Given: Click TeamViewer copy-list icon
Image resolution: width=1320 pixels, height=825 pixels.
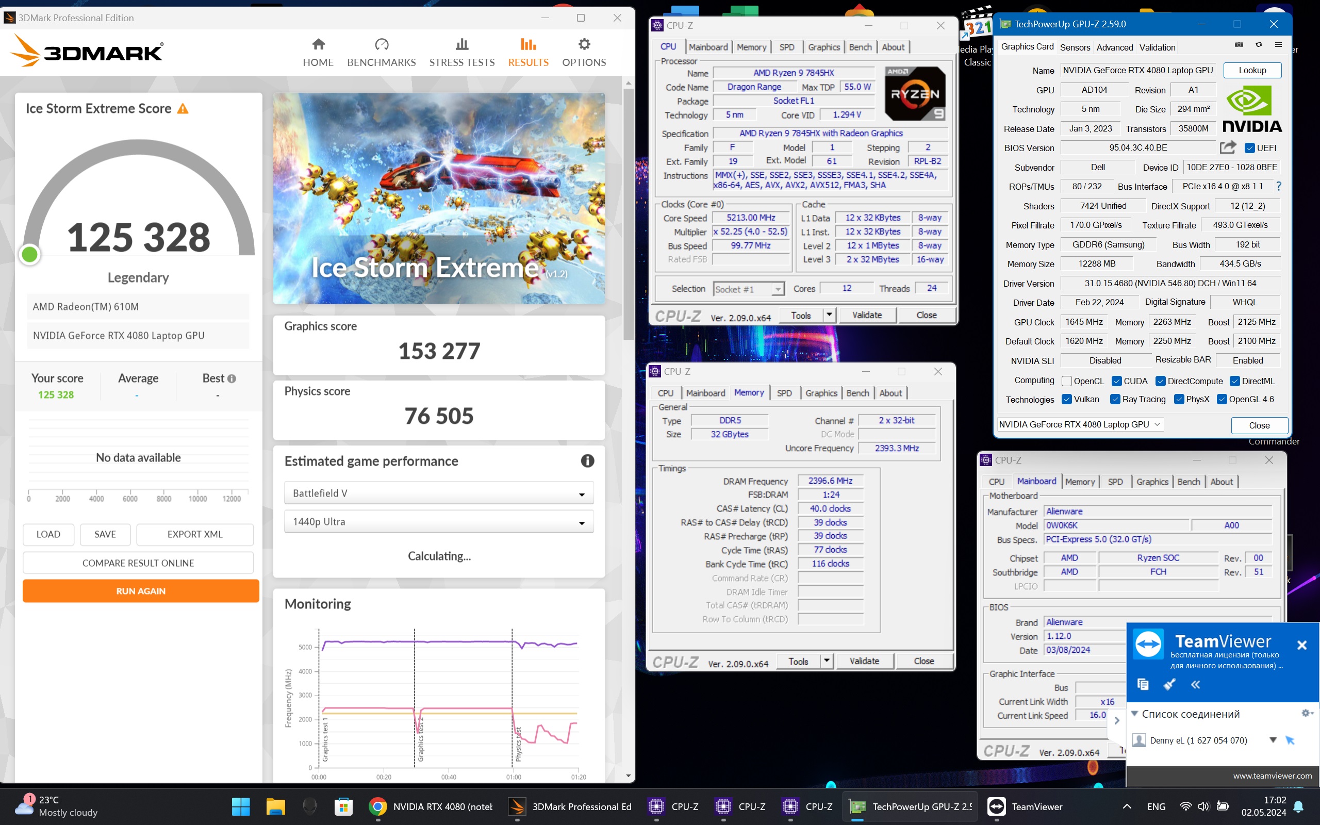Looking at the screenshot, I should [1143, 684].
